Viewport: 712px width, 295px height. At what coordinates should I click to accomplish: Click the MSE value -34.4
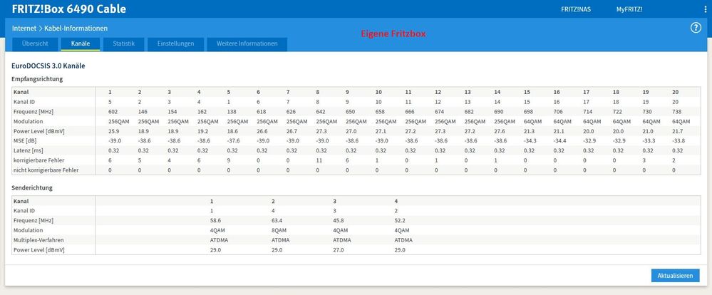[x=559, y=141]
